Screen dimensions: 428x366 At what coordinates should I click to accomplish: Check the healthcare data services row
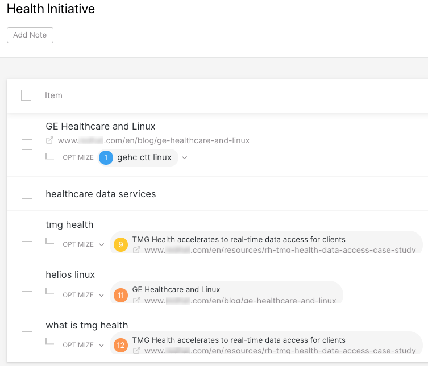pyautogui.click(x=27, y=194)
